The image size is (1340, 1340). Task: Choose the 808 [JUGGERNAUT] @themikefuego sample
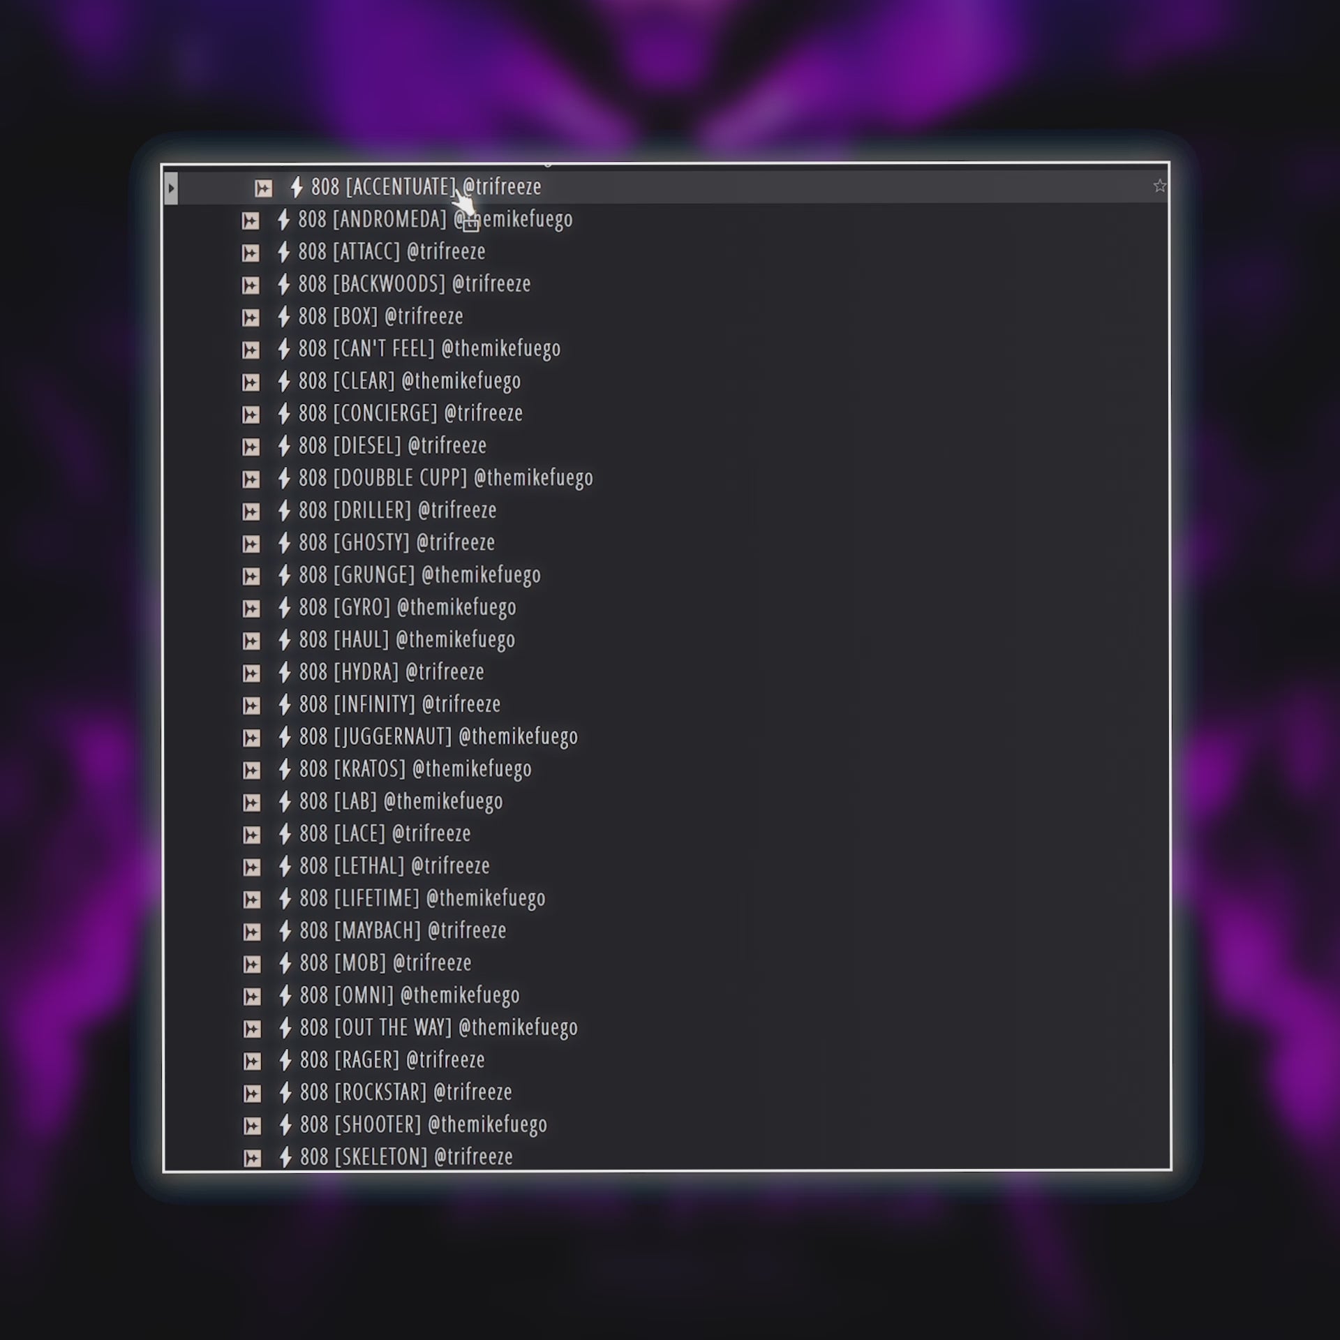click(x=438, y=736)
